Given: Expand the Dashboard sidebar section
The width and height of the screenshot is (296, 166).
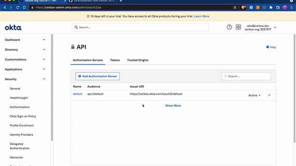Looking at the screenshot, I should pos(25,40).
